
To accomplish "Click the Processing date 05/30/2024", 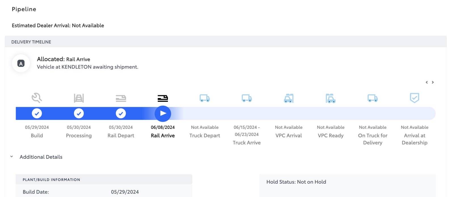I will click(79, 127).
